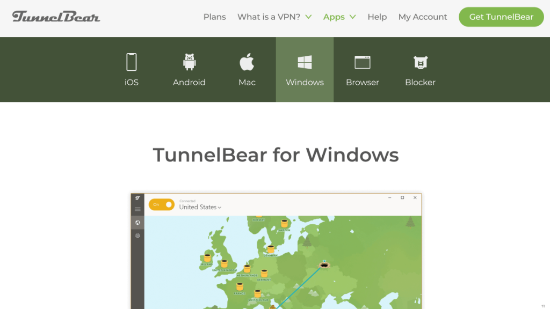
Task: Select the iOS phone icon
Action: (132, 62)
